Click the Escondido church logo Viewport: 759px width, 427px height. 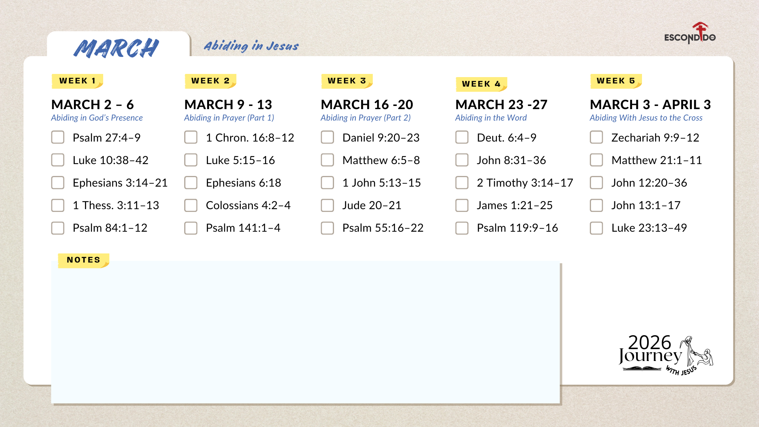(690, 34)
